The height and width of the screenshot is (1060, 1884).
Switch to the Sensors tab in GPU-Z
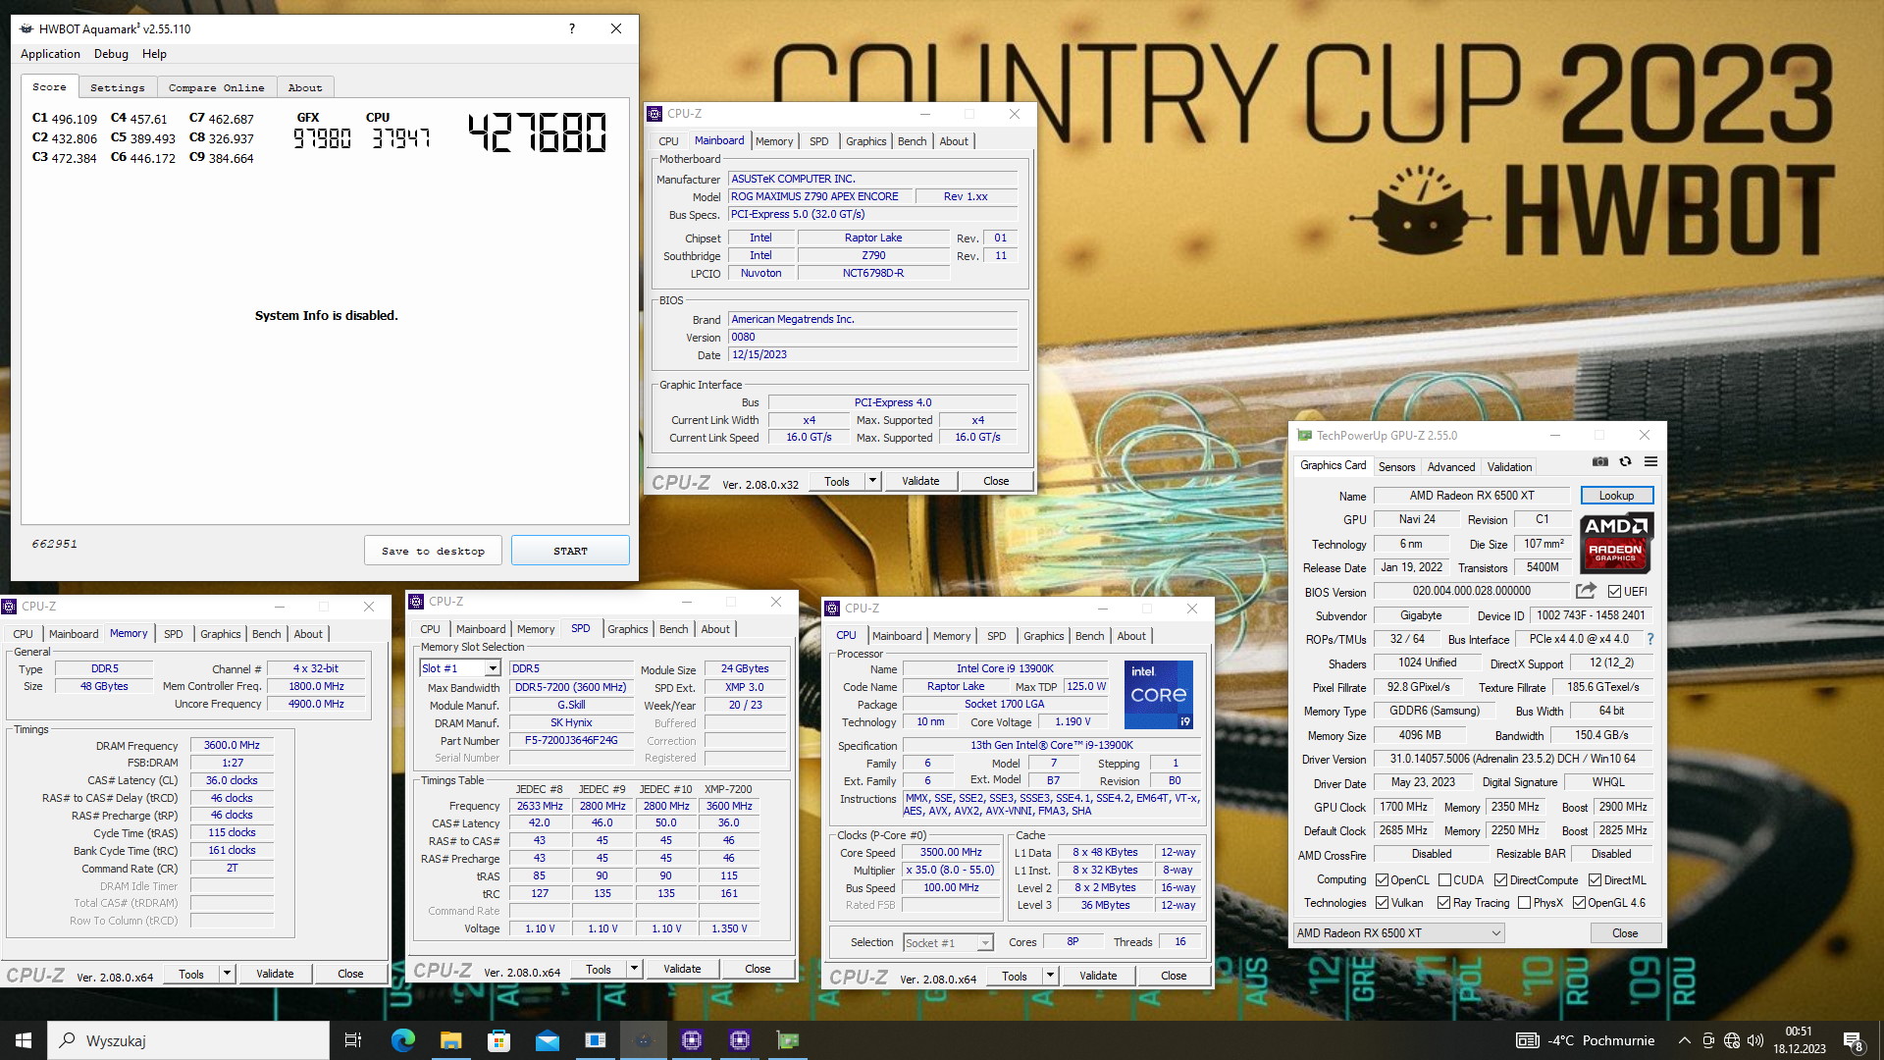click(x=1396, y=467)
